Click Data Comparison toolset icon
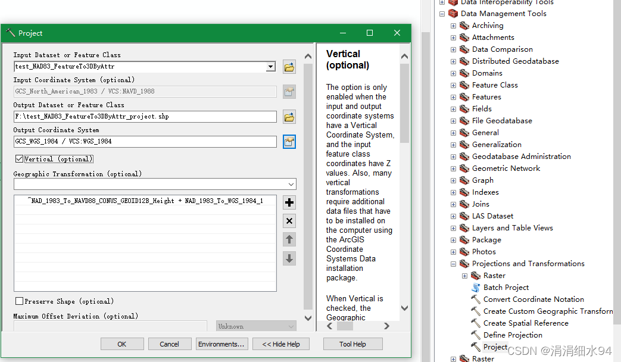 click(464, 49)
